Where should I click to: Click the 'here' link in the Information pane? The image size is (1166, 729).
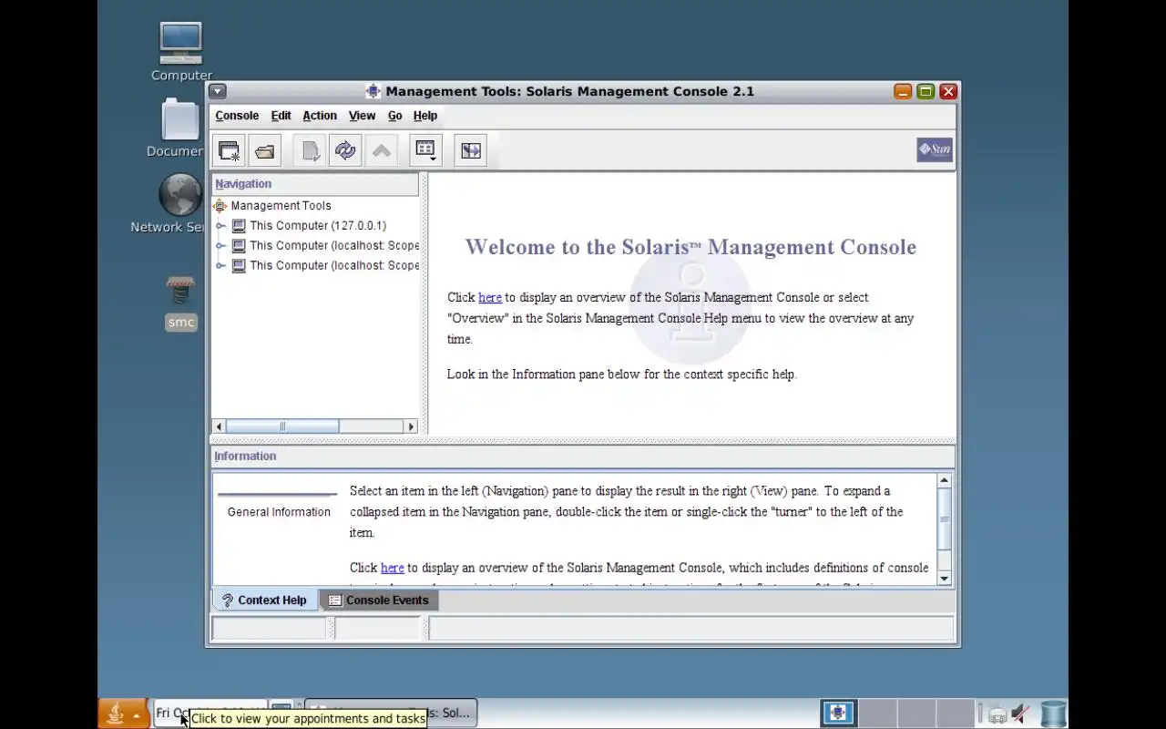[x=393, y=568]
